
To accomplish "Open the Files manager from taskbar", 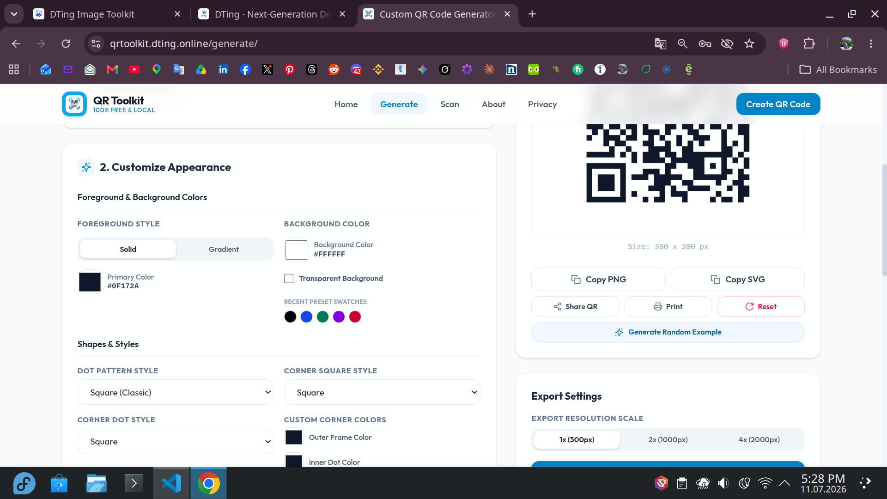I will click(97, 483).
